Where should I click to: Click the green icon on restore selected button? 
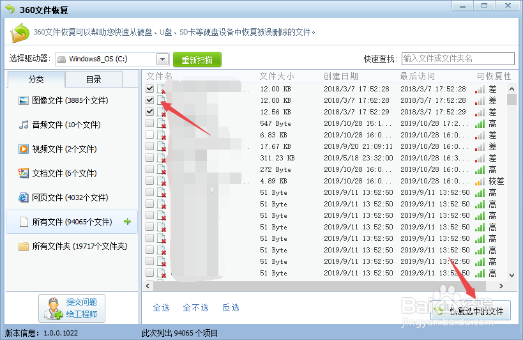coord(439,311)
